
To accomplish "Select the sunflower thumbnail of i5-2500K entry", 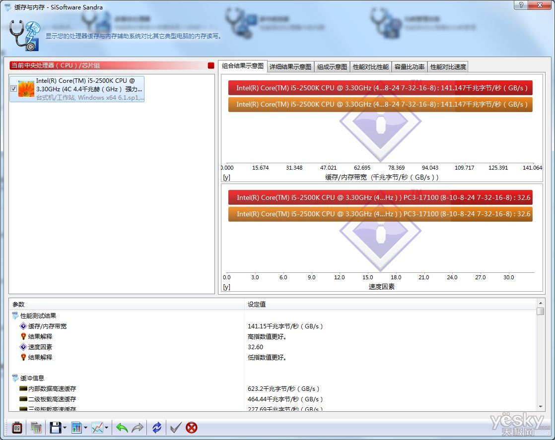I will pyautogui.click(x=26, y=89).
